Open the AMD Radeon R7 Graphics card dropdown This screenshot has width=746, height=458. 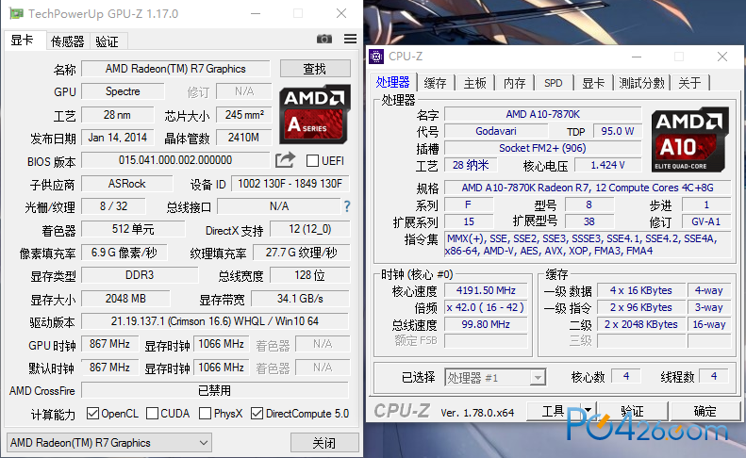[109, 443]
